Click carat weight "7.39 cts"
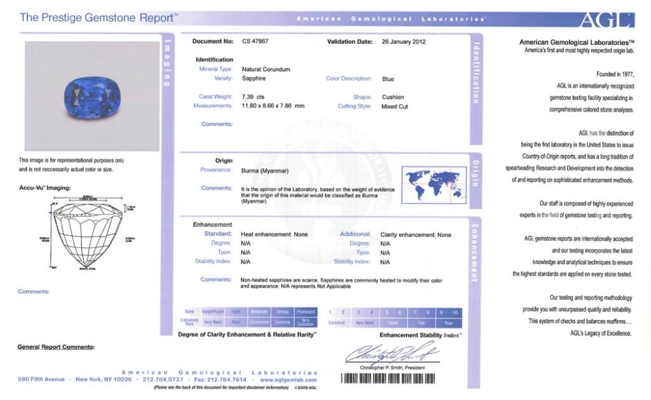 (253, 97)
